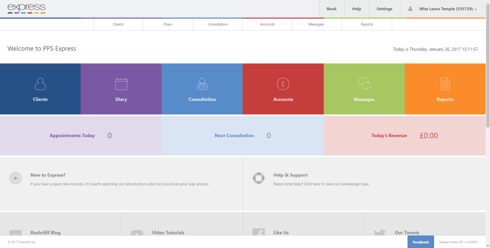Open the Messages tile chat bubbles icon
The width and height of the screenshot is (490, 248).
[x=364, y=84]
